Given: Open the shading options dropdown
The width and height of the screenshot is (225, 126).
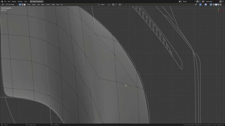Looking at the screenshot, I should (223, 5).
